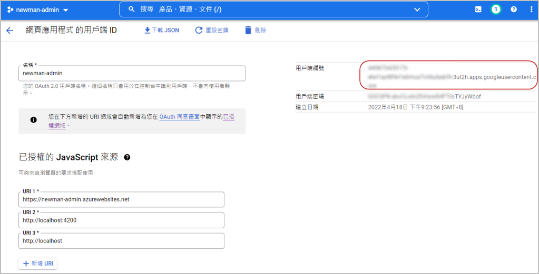
Task: Open Cloud Shell terminal icon
Action: click(478, 9)
